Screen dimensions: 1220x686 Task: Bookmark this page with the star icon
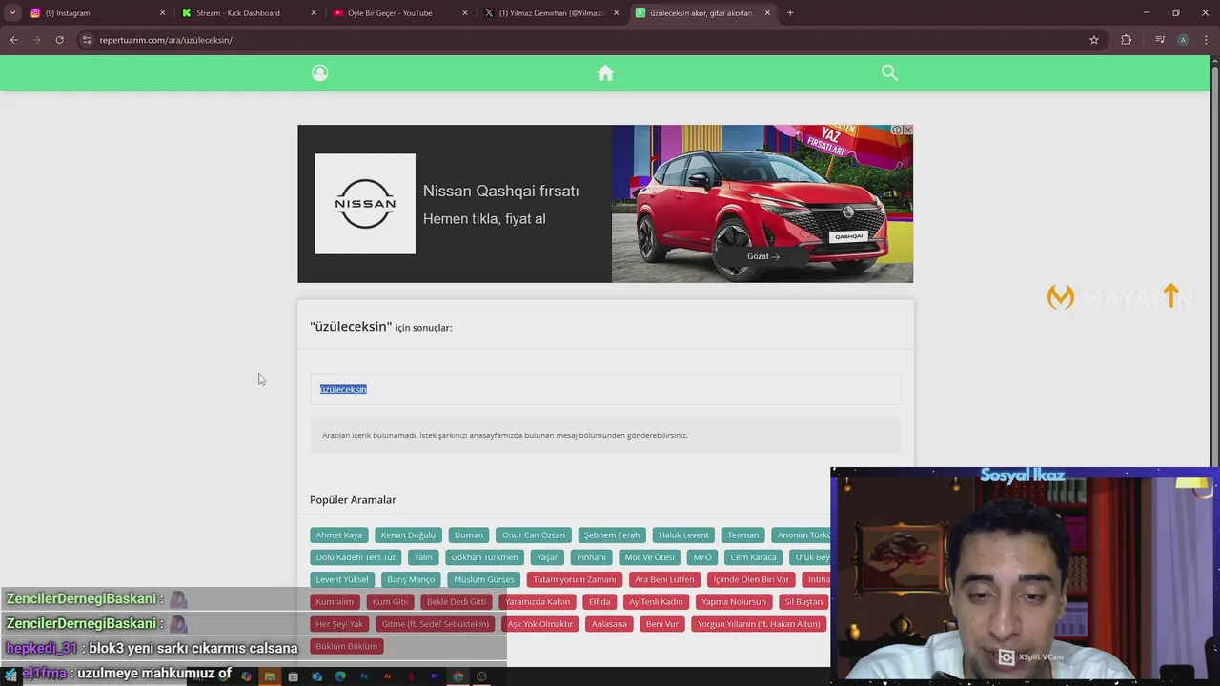point(1094,40)
